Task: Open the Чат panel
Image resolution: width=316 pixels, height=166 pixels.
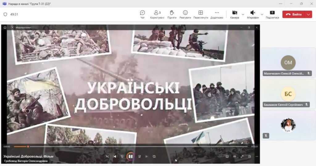Action: 142,14
